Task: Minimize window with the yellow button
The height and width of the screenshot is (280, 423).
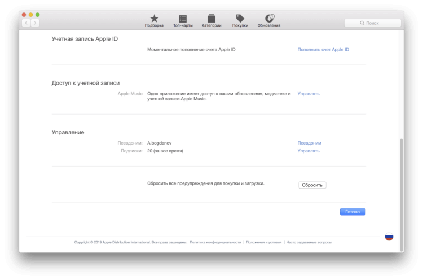Action: [x=31, y=15]
